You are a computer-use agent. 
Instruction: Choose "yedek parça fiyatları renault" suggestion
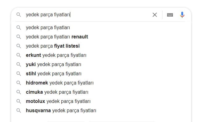pos(101,37)
